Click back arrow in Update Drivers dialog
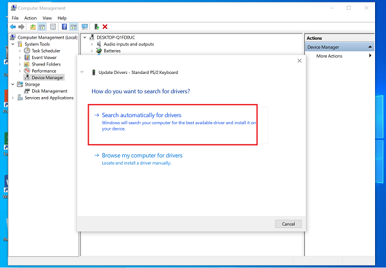This screenshot has height=268, width=386. (x=82, y=72)
